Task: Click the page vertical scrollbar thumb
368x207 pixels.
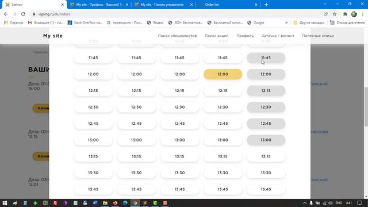Action: tap(366, 107)
